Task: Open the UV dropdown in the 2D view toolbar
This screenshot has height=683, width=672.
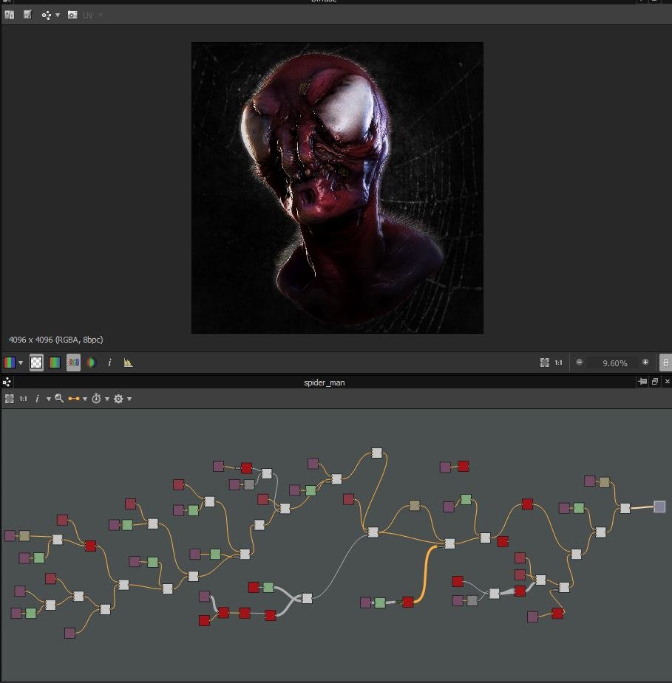Action: point(89,15)
